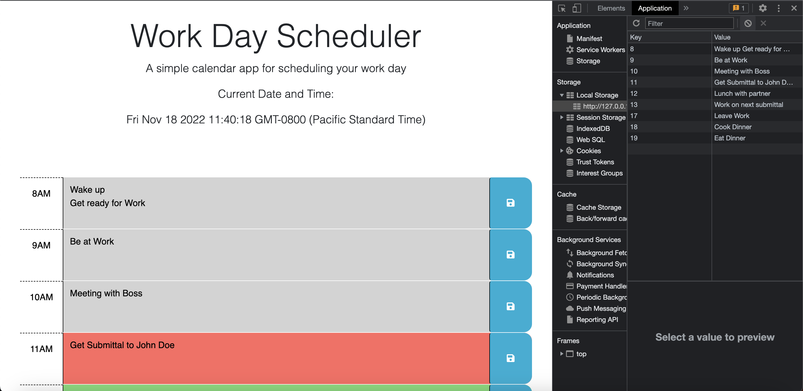The width and height of the screenshot is (803, 391).
Task: Click the storage Filter input field
Action: tap(689, 23)
